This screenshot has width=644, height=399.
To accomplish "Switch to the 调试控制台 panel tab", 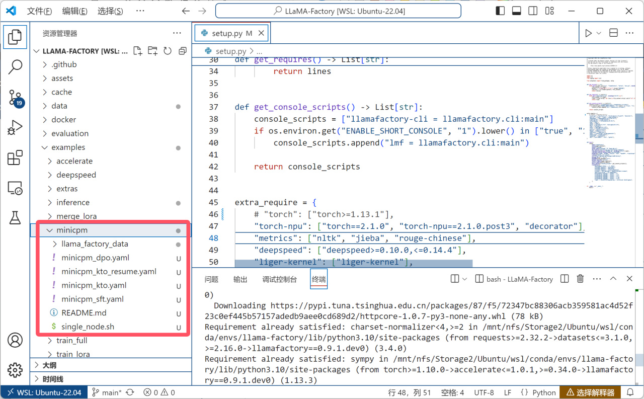I will coord(279,279).
